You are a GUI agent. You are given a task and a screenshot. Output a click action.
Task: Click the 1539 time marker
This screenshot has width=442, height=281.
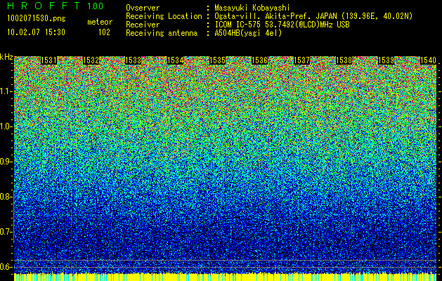coord(386,60)
